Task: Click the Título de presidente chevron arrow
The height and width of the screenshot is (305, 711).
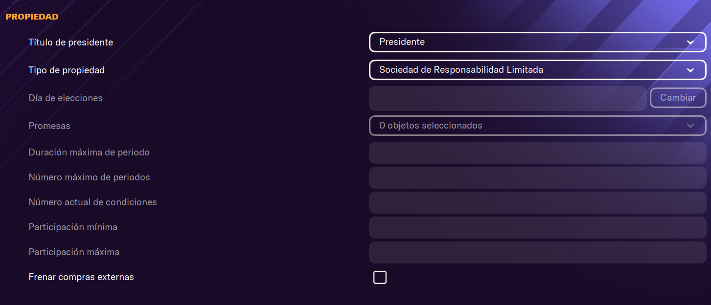Action: click(x=690, y=43)
